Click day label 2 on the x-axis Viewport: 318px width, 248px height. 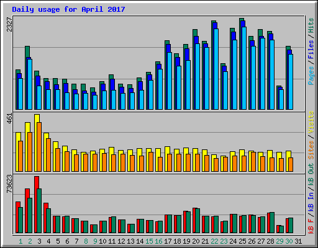pos(30,241)
